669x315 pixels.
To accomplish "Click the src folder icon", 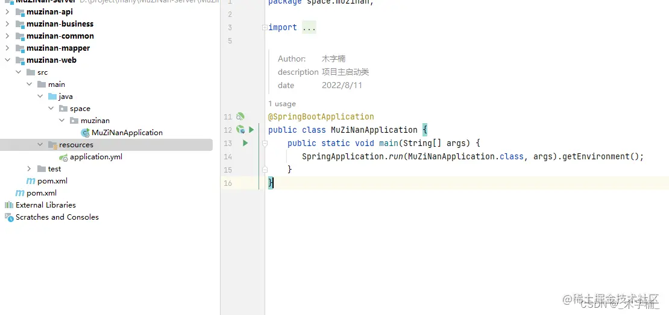I will [x=31, y=72].
